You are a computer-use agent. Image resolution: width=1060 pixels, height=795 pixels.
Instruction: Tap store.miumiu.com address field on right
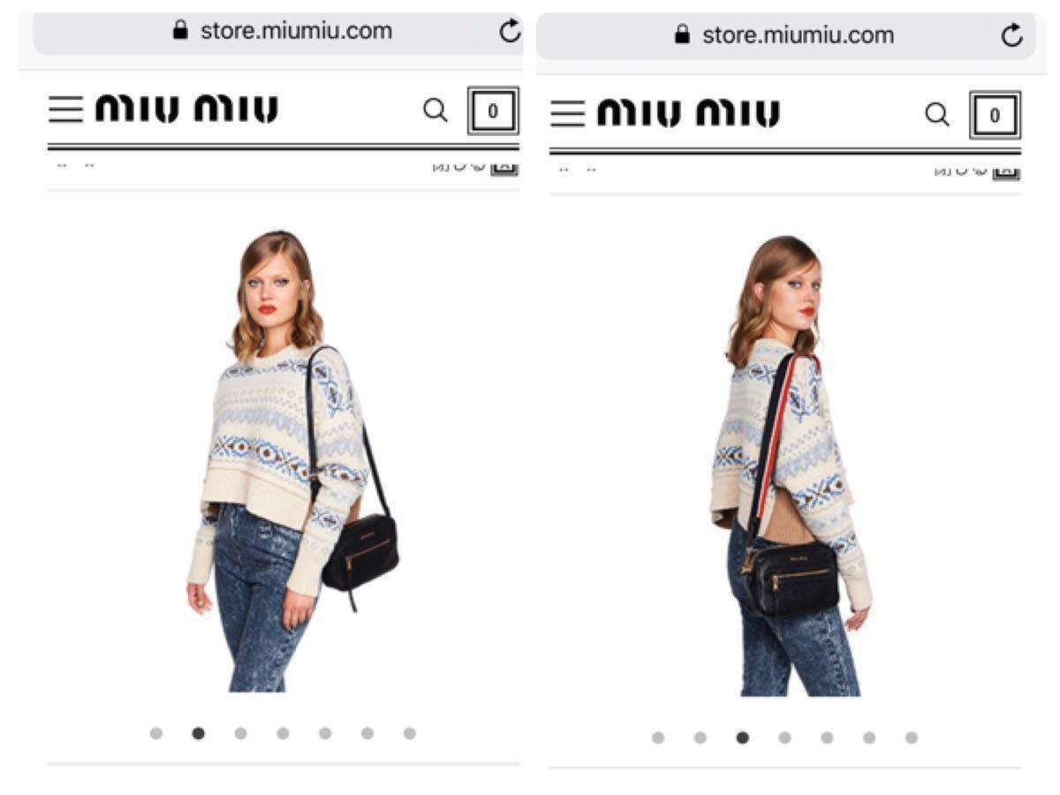point(785,35)
